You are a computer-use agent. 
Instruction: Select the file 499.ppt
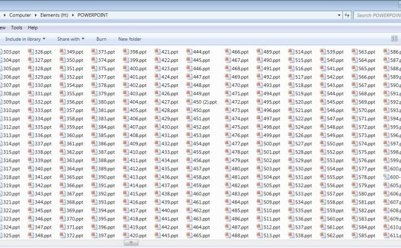click(269, 135)
